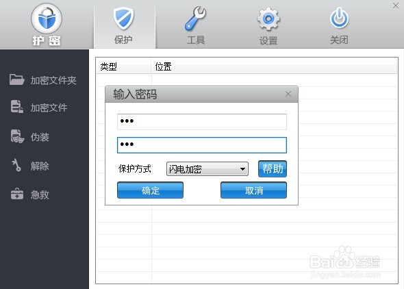
Task: Close the main 护密 window
Action: pos(396,5)
